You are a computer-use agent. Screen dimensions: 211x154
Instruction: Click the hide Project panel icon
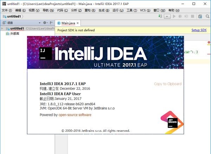pos(51,23)
